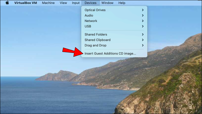
Task: Click the desktop wallpaper ocean area
Action: [x=51, y=98]
